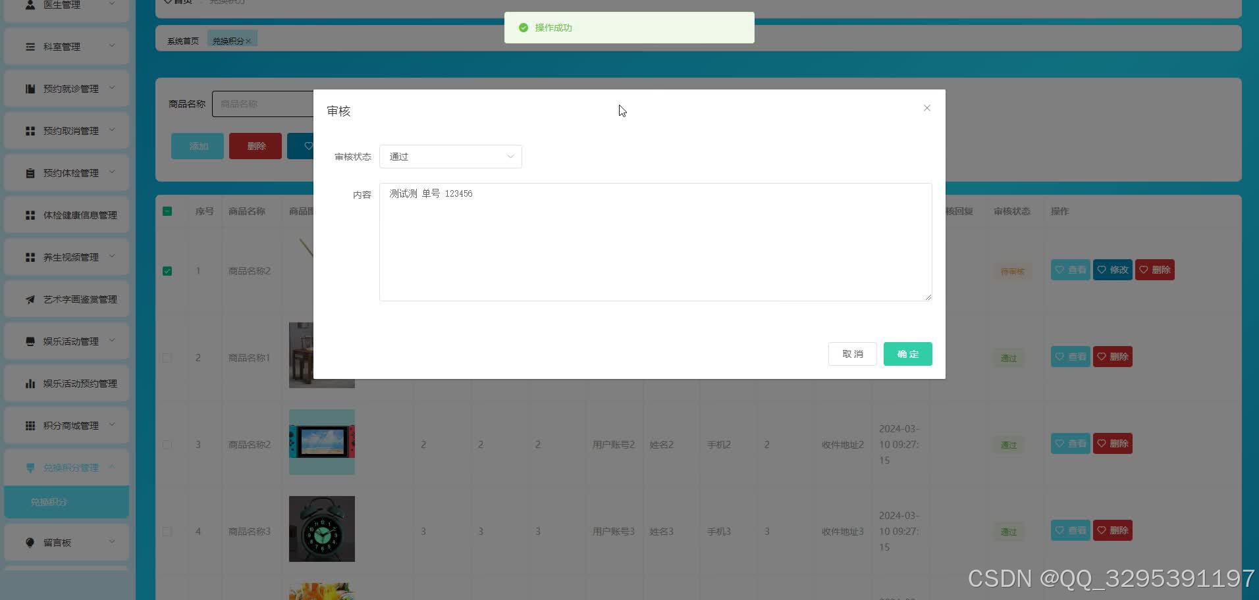Open the 体检健康信息管理 menu label

(x=80, y=215)
